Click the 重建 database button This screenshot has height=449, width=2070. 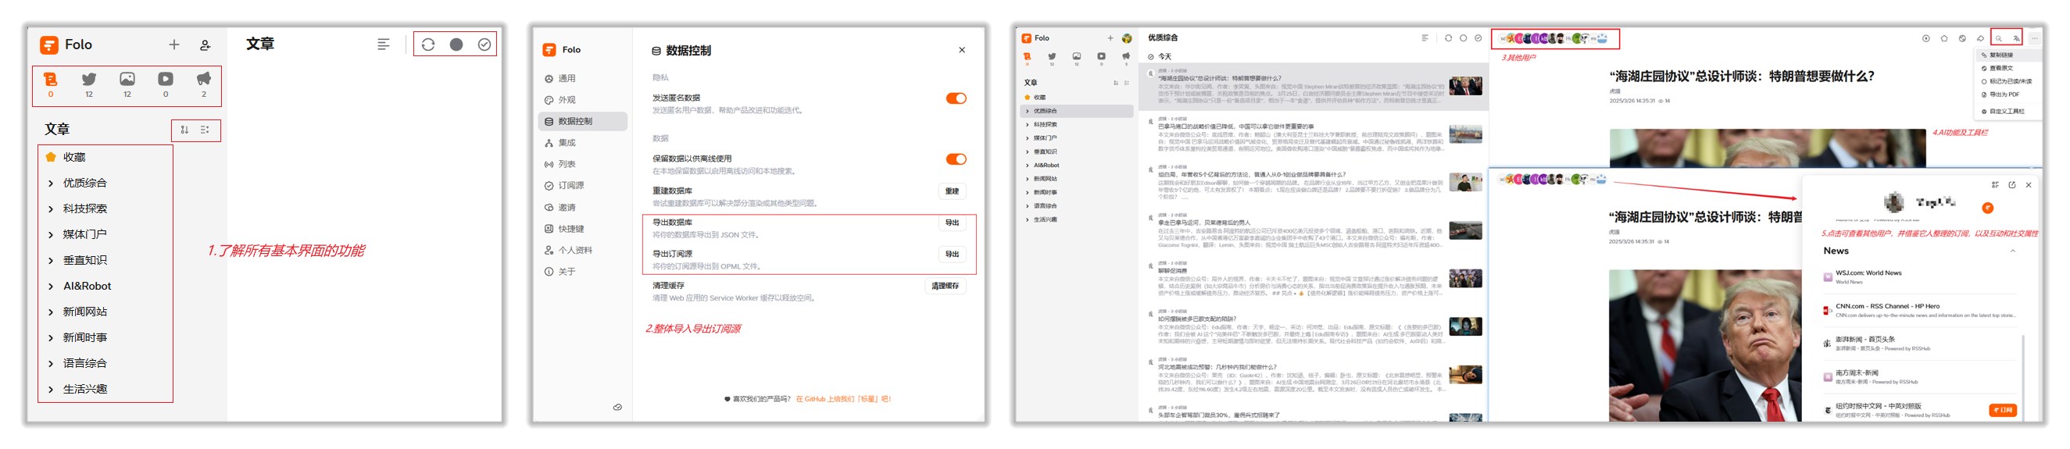click(x=952, y=192)
